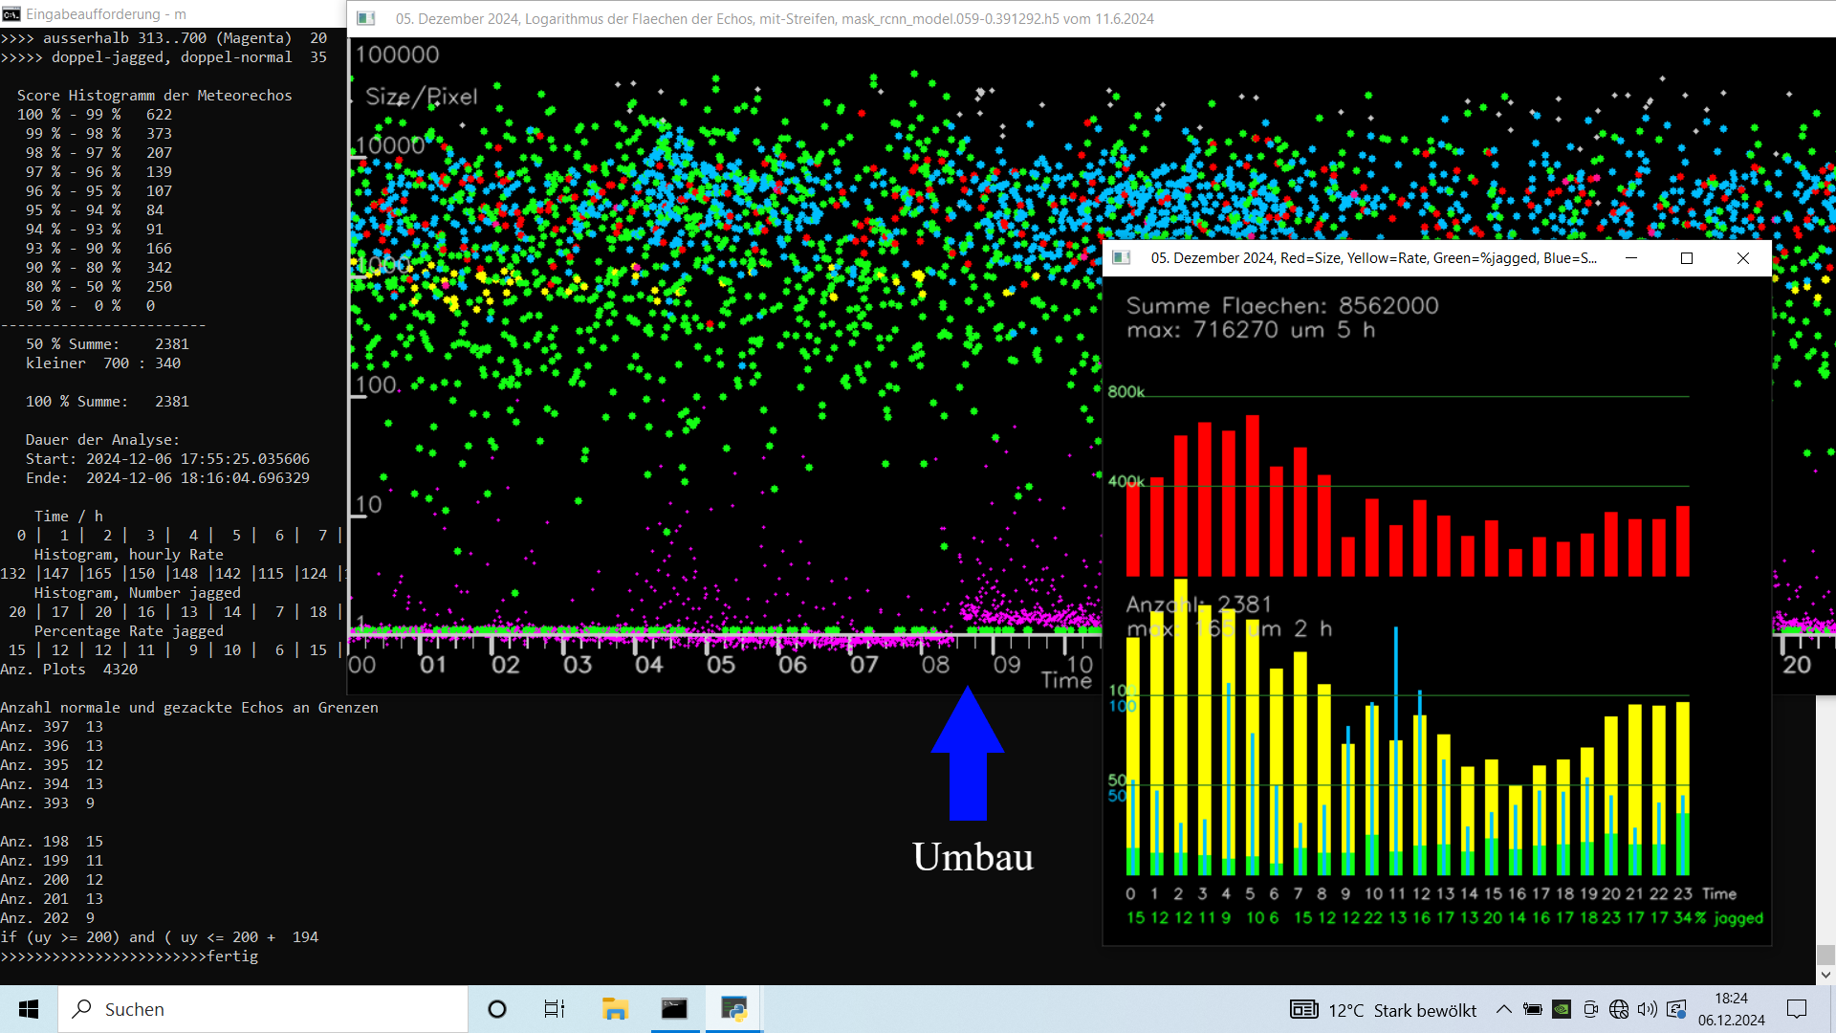Click the 100000 y-axis label
The image size is (1836, 1033).
click(x=397, y=55)
